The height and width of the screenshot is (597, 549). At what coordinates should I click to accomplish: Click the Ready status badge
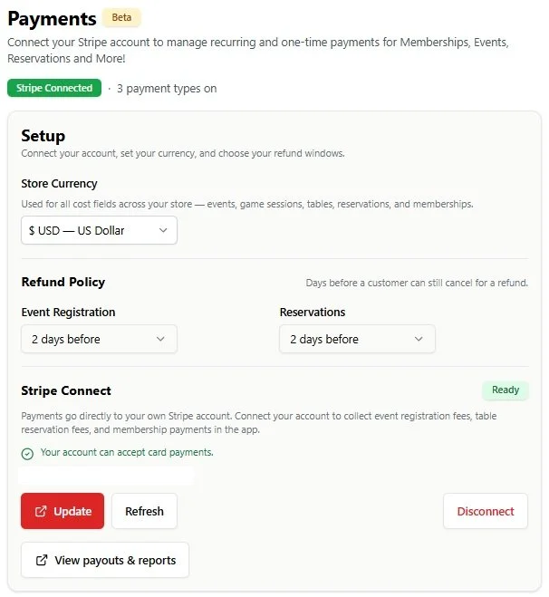coord(506,390)
